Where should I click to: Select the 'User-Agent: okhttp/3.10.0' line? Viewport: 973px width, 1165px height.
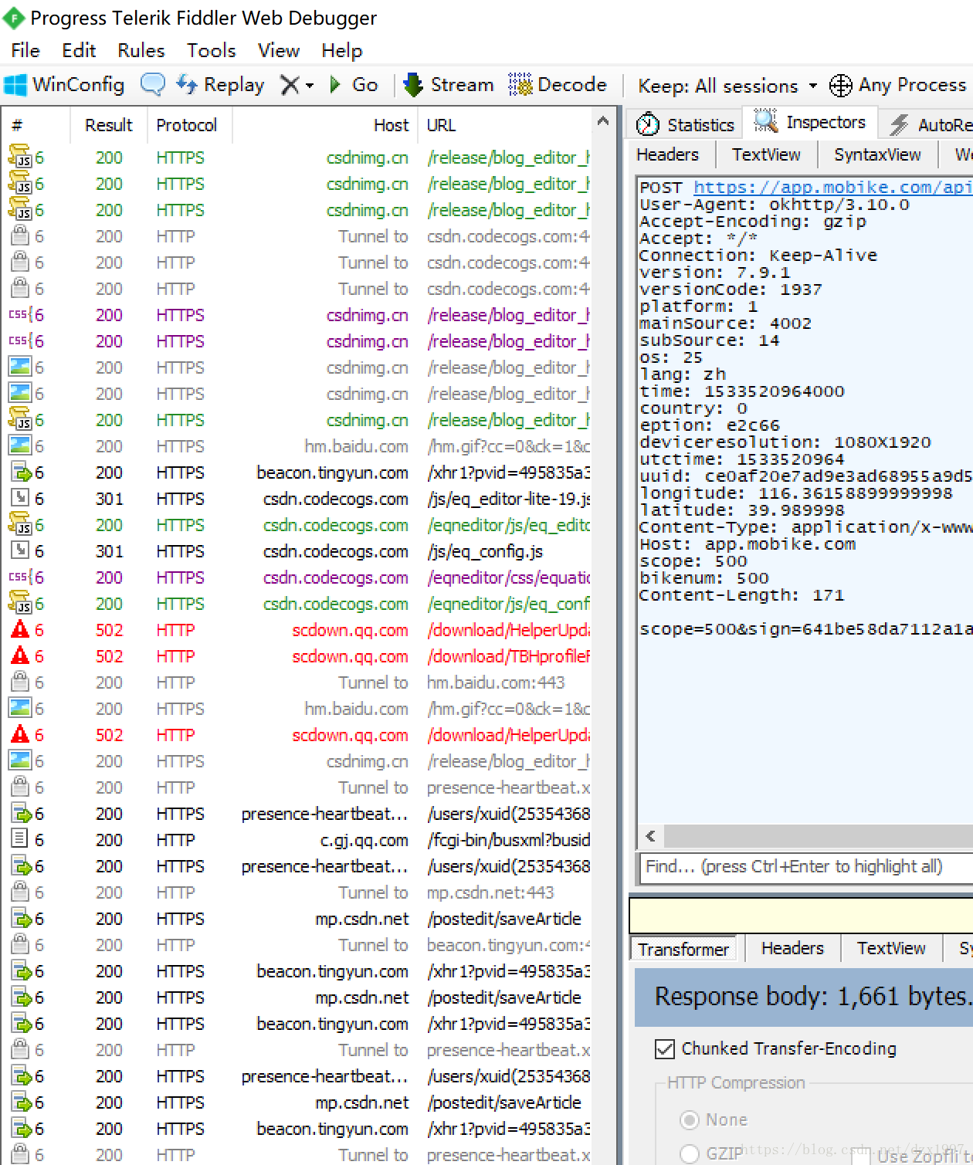point(775,205)
